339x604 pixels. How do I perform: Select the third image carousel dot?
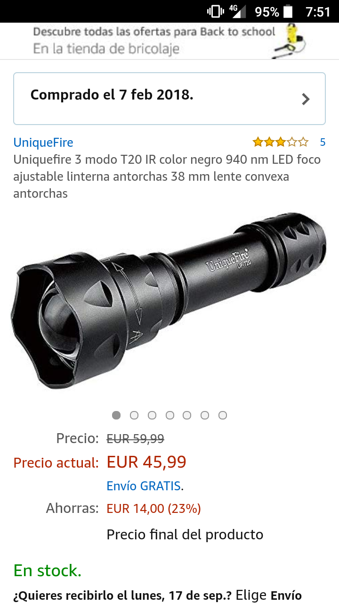152,415
